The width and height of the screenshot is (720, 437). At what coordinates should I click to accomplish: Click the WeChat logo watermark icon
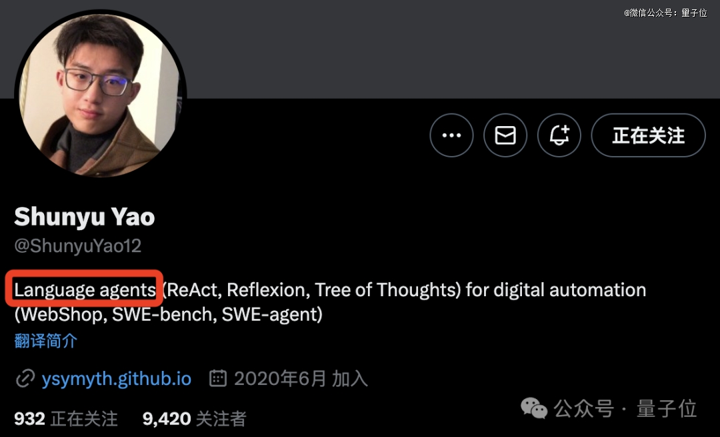(x=533, y=408)
